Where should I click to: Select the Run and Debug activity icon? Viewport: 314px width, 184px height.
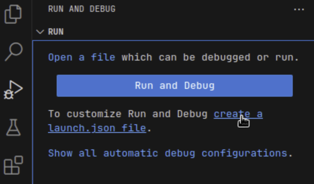(x=13, y=90)
